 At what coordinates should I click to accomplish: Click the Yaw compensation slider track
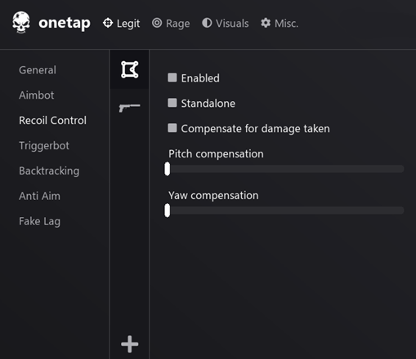pos(284,211)
